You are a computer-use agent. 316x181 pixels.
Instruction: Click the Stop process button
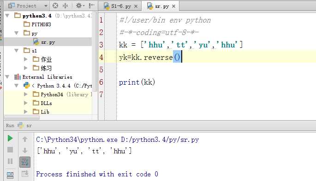click(x=10, y=150)
